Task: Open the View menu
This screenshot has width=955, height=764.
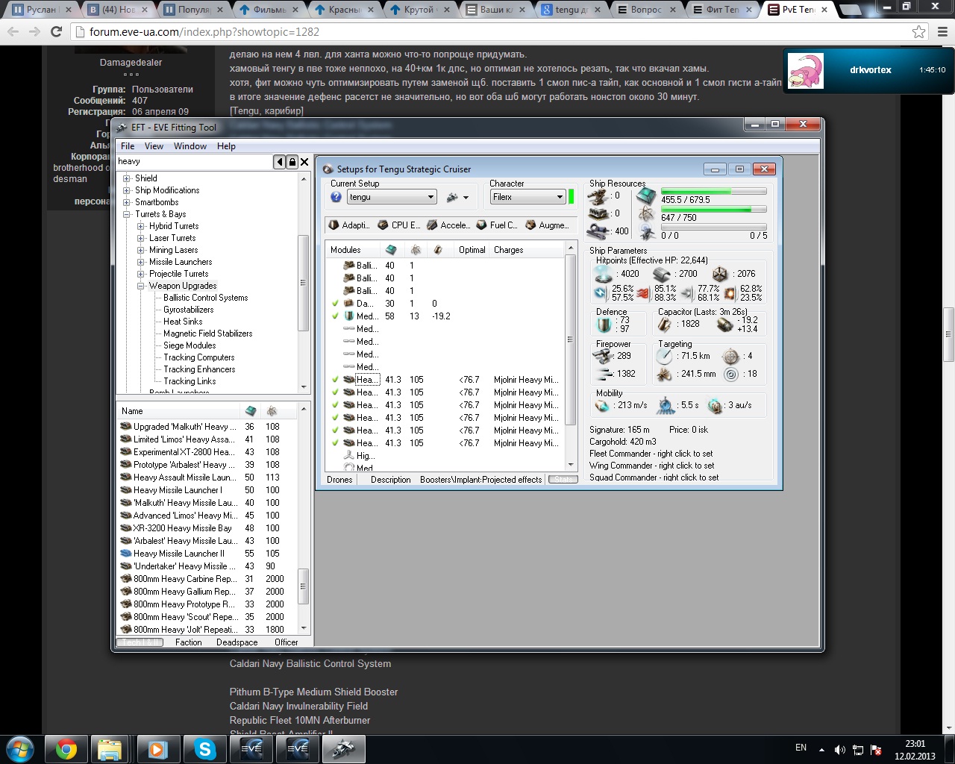Action: pyautogui.click(x=154, y=146)
